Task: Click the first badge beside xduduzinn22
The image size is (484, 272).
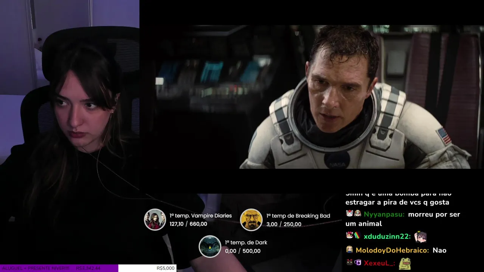Action: click(x=349, y=236)
